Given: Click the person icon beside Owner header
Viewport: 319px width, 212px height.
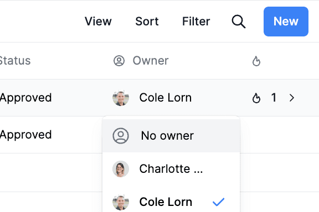Looking at the screenshot, I should click(119, 61).
